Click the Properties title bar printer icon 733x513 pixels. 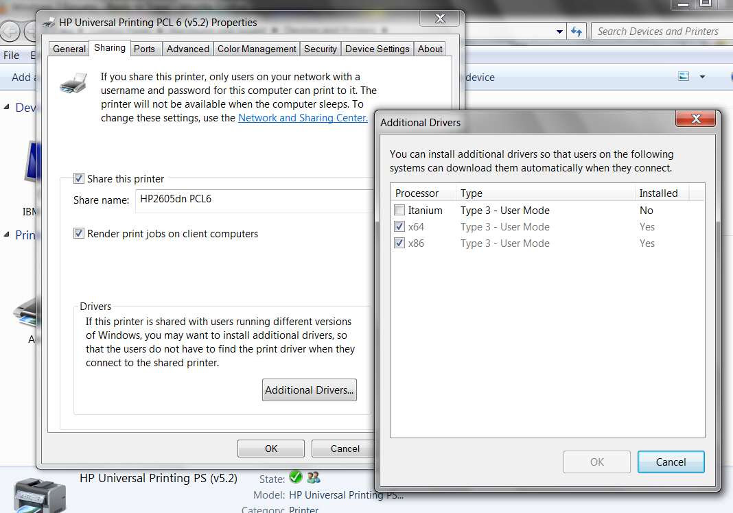tap(49, 23)
